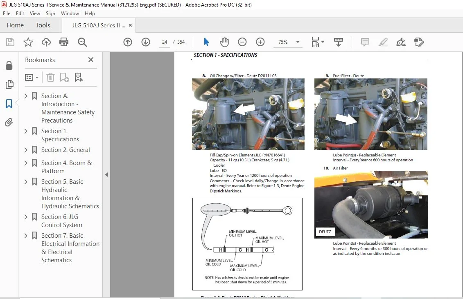Switch to the Home tab

[15, 25]
